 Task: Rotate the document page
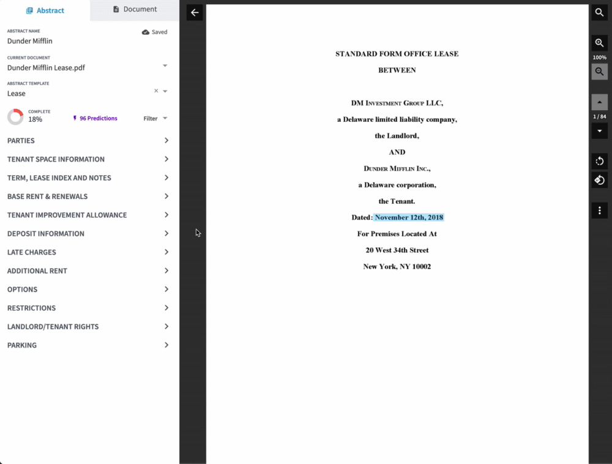599,161
